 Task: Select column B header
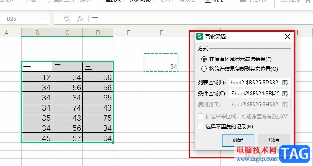point(37,33)
